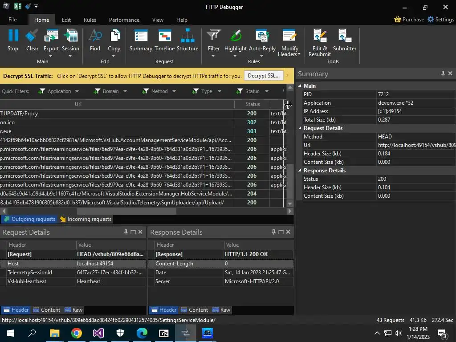Open the Help ribbon tab
456x342 pixels.
pyautogui.click(x=182, y=20)
